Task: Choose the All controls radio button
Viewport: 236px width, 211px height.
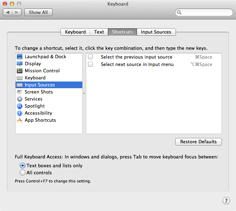Action: pos(23,173)
